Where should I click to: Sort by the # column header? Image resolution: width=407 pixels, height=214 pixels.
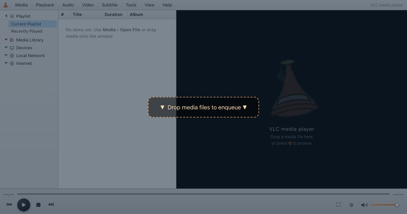pyautogui.click(x=64, y=15)
